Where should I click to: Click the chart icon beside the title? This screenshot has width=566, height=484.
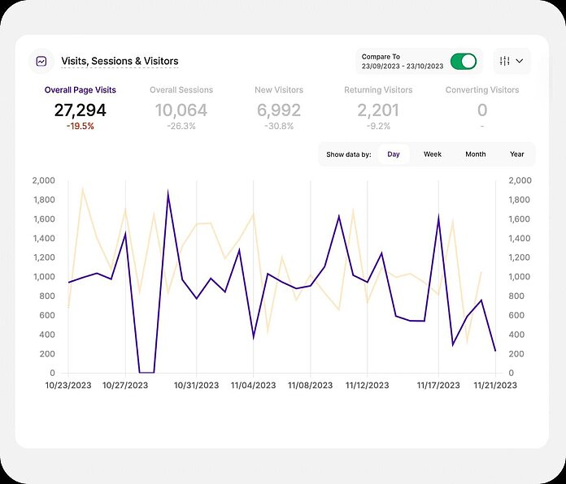(x=41, y=61)
